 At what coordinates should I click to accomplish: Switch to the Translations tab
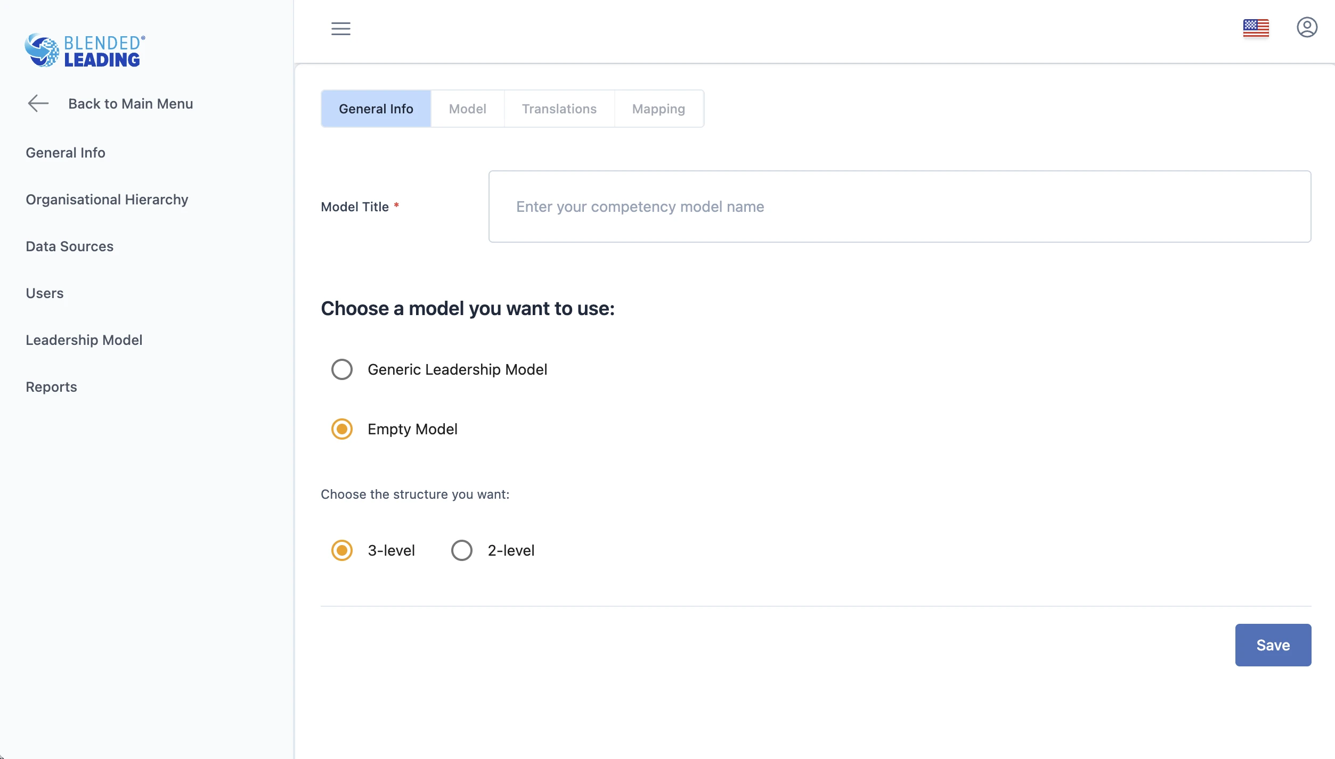pyautogui.click(x=559, y=109)
